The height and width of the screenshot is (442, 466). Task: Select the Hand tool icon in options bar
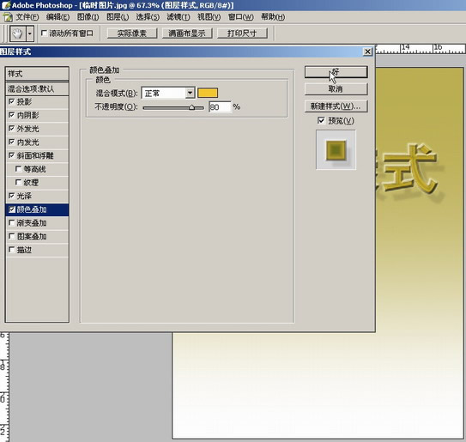coord(18,33)
